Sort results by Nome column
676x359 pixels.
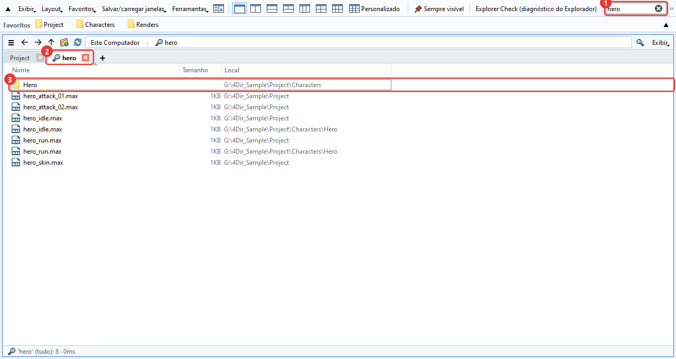[95, 70]
